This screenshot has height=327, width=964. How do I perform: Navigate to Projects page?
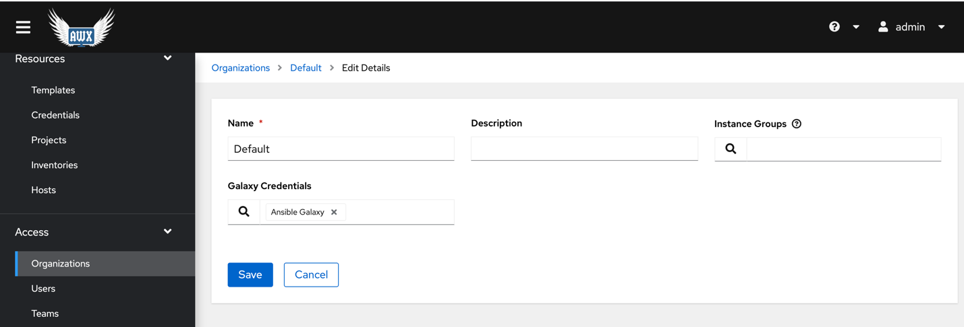(49, 140)
